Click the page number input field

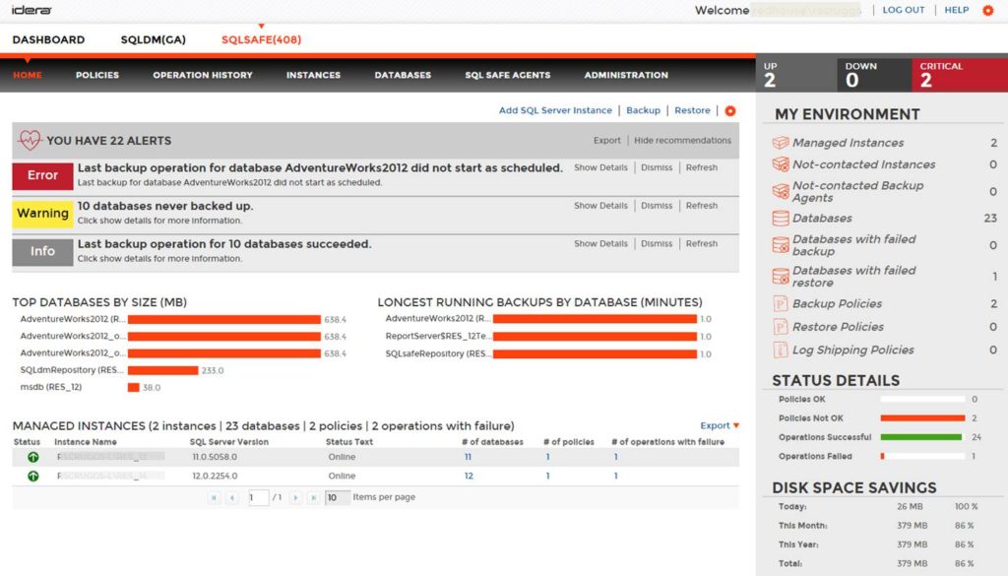pos(259,497)
